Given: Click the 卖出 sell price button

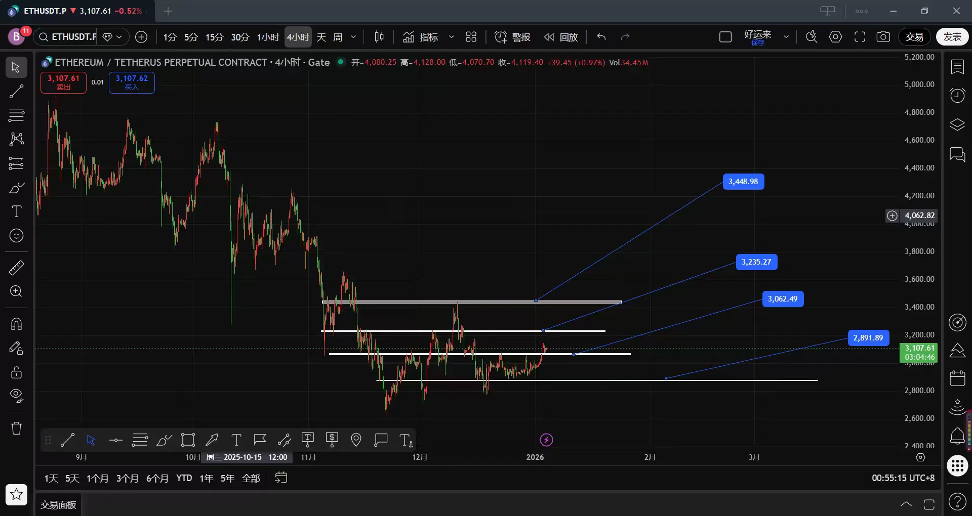Looking at the screenshot, I should 63,82.
